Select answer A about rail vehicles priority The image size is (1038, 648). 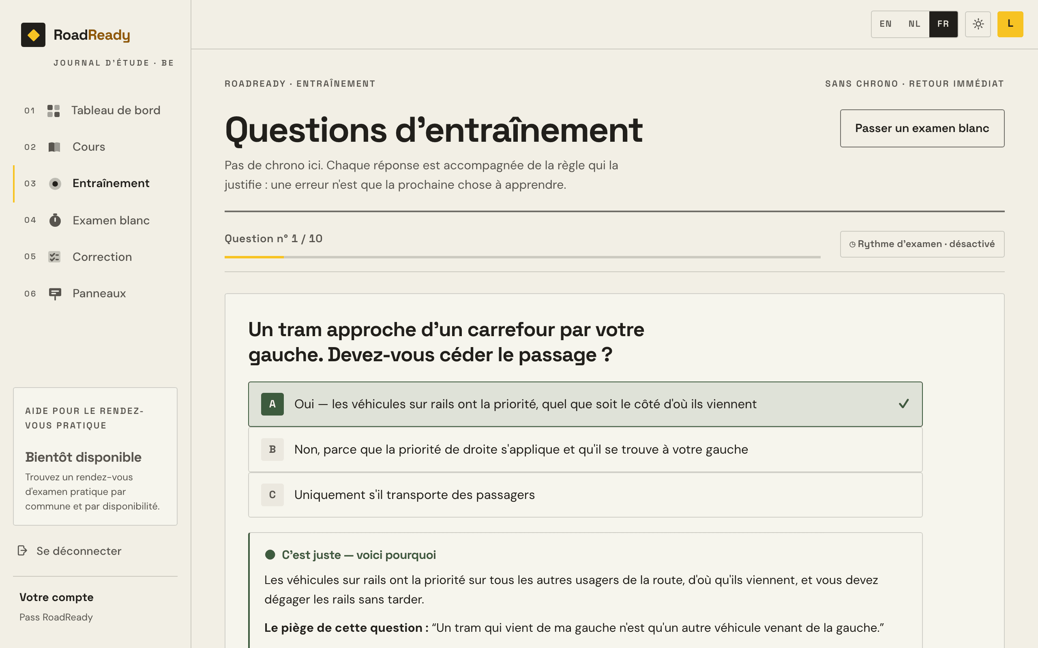click(x=585, y=404)
